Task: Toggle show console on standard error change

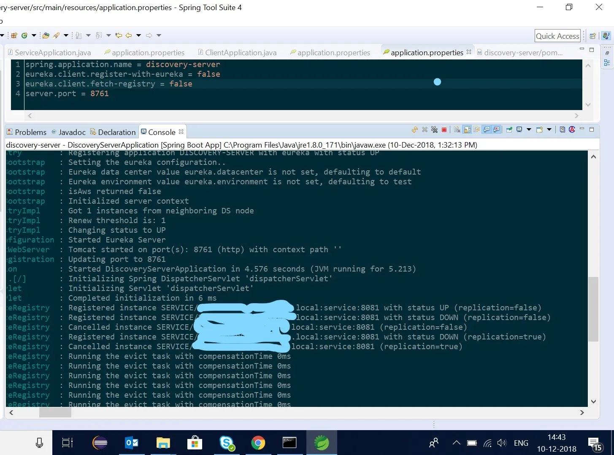Action: (496, 130)
